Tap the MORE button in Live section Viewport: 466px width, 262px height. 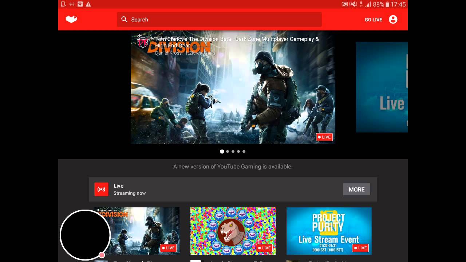[x=356, y=189]
